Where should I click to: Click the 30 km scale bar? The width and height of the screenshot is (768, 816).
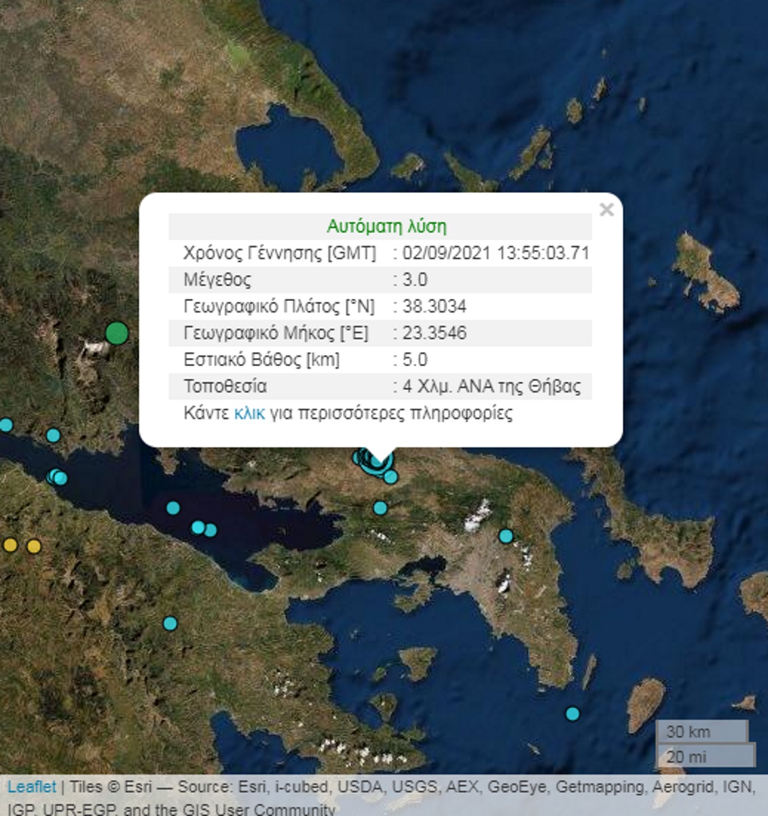coord(701,732)
